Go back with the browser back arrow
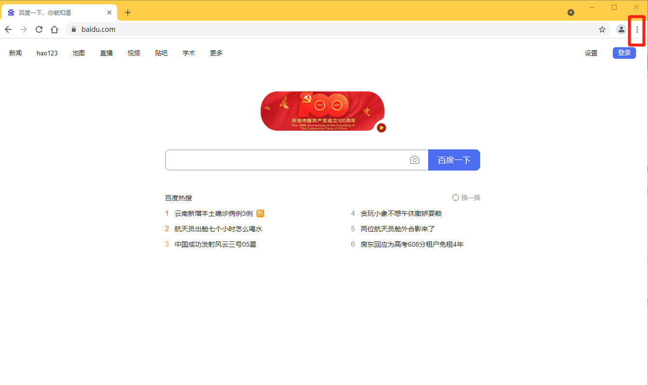648x385 pixels. (x=8, y=29)
